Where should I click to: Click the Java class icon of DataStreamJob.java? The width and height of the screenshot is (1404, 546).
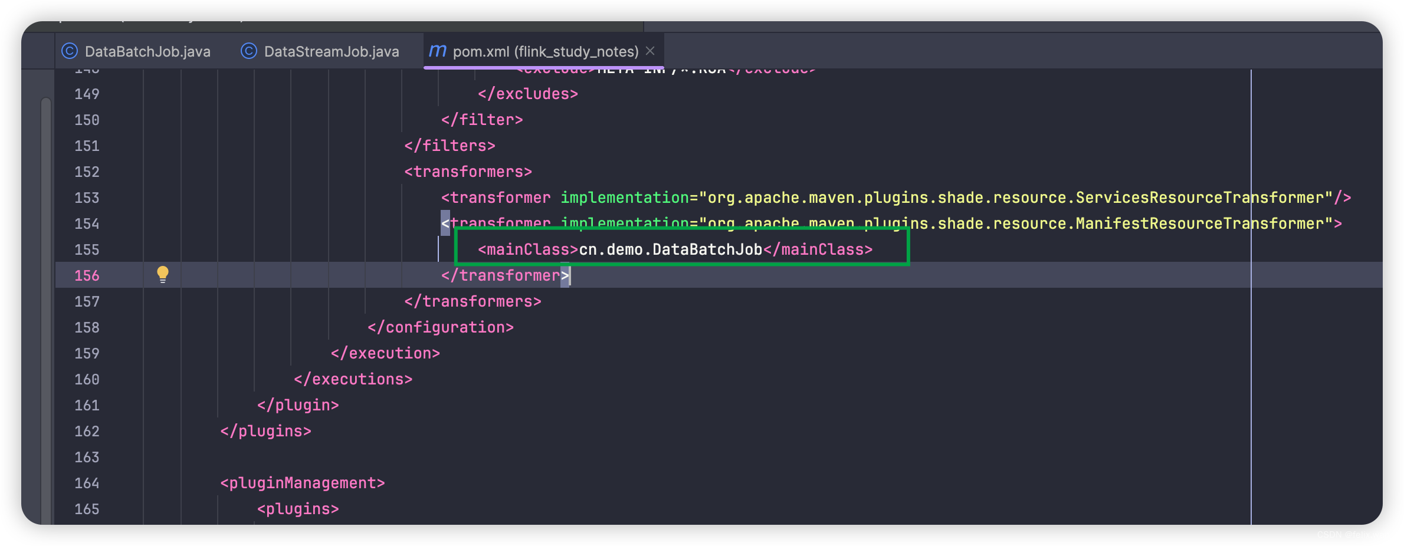point(249,51)
